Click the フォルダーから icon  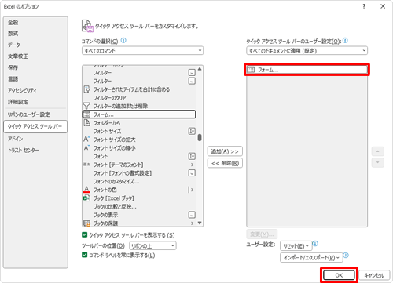click(x=86, y=123)
